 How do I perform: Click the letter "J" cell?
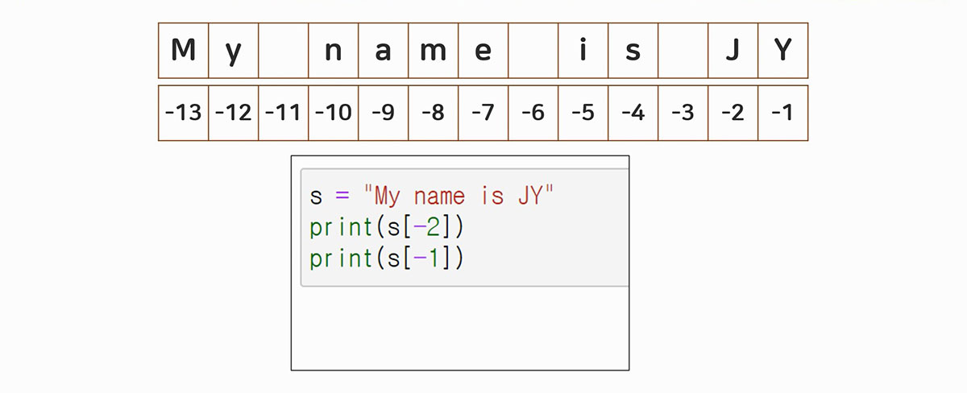point(733,51)
